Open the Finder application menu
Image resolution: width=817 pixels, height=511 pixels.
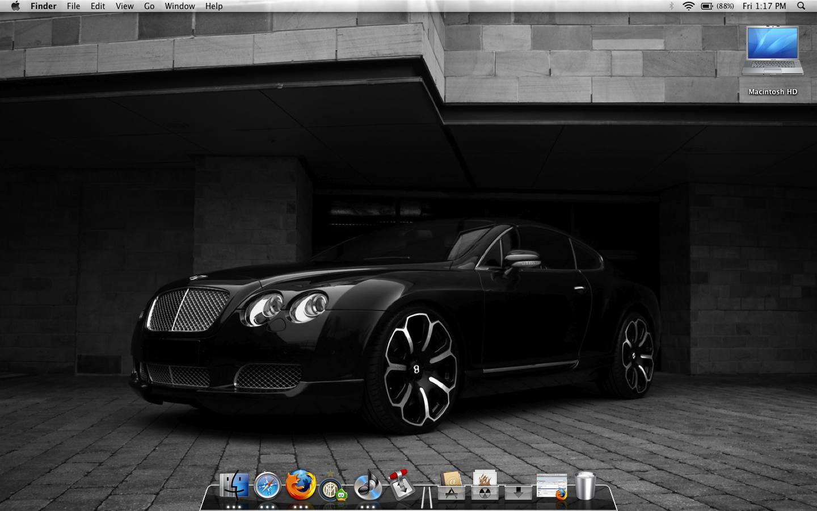coord(43,6)
